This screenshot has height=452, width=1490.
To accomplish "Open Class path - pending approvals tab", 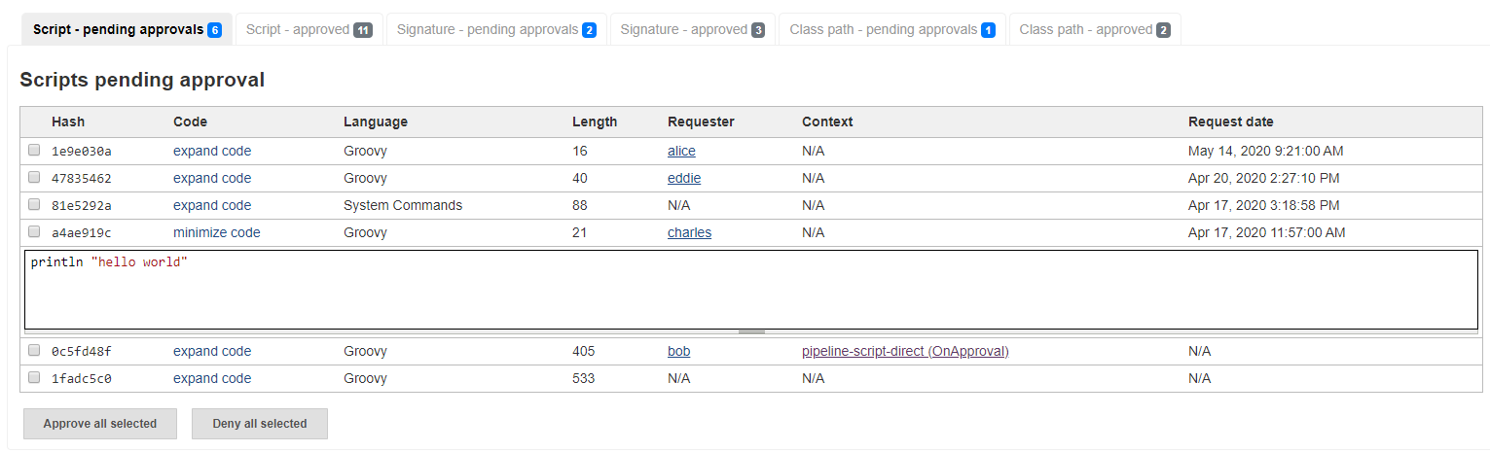I will (x=891, y=29).
